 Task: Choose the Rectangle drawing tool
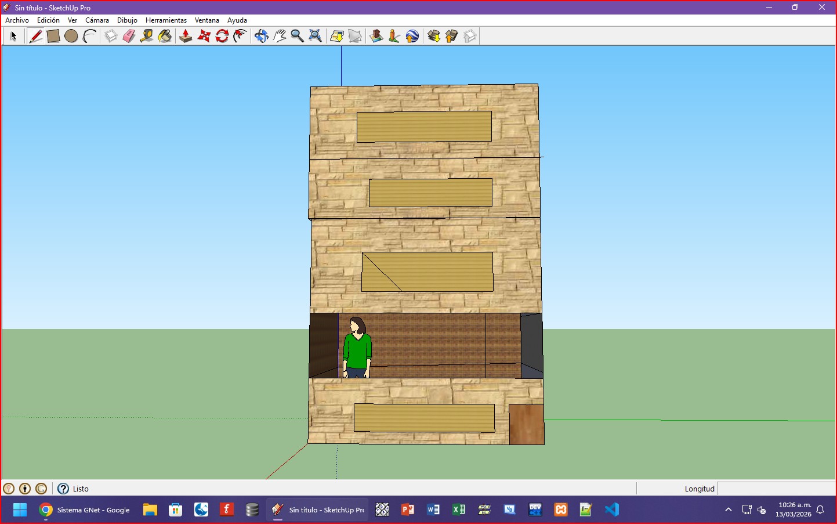53,36
